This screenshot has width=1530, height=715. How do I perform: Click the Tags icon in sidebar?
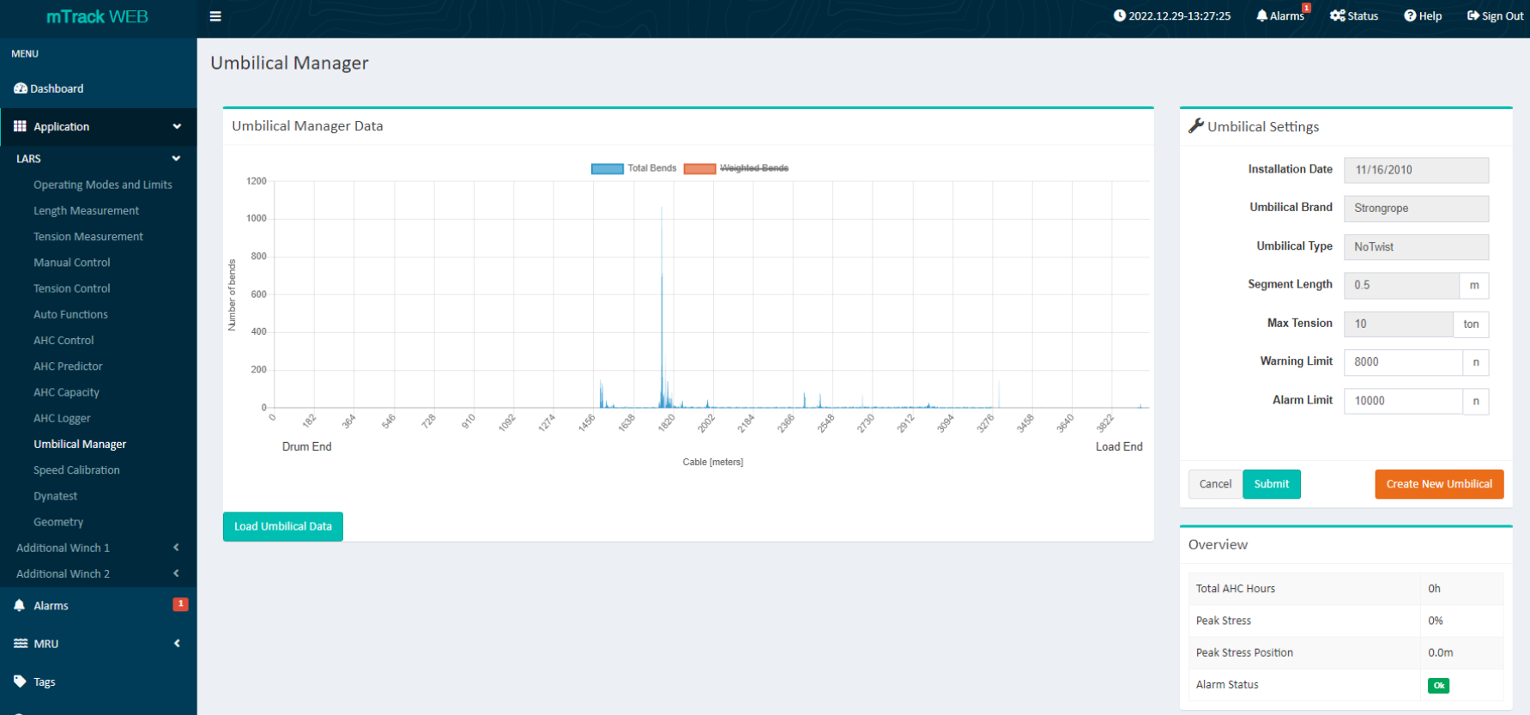20,682
